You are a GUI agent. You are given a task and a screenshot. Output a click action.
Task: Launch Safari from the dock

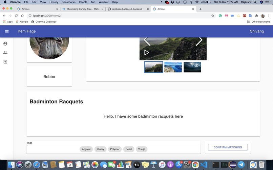[37, 165]
